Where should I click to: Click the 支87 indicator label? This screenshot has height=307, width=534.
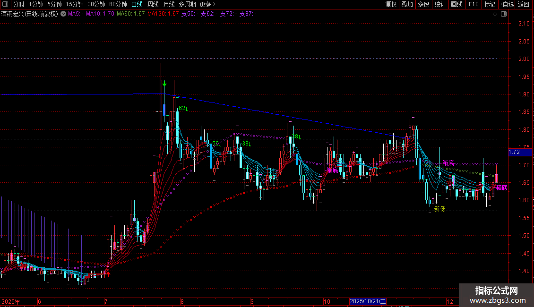(x=248, y=14)
